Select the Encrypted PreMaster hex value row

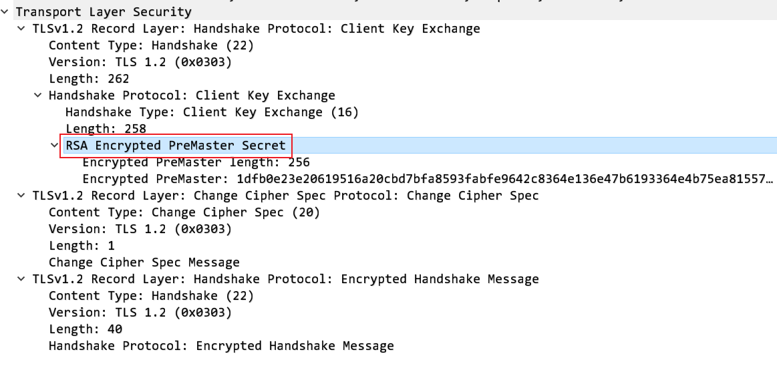[x=428, y=179]
